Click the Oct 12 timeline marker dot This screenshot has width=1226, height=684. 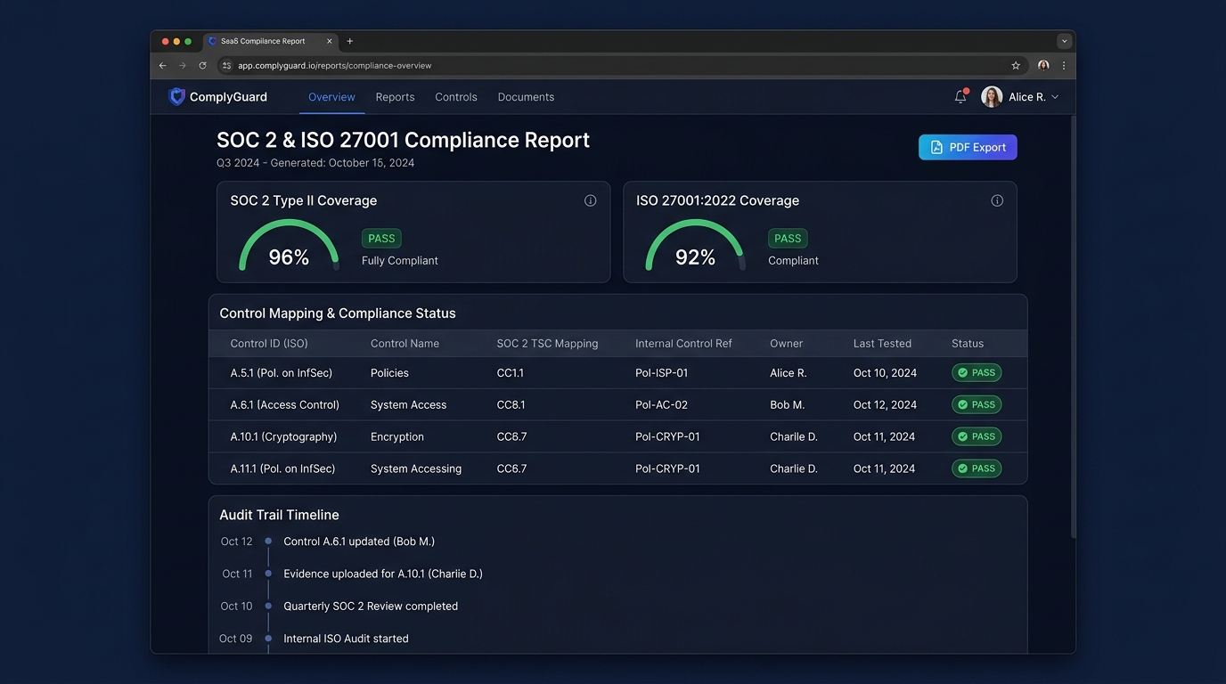pyautogui.click(x=268, y=541)
